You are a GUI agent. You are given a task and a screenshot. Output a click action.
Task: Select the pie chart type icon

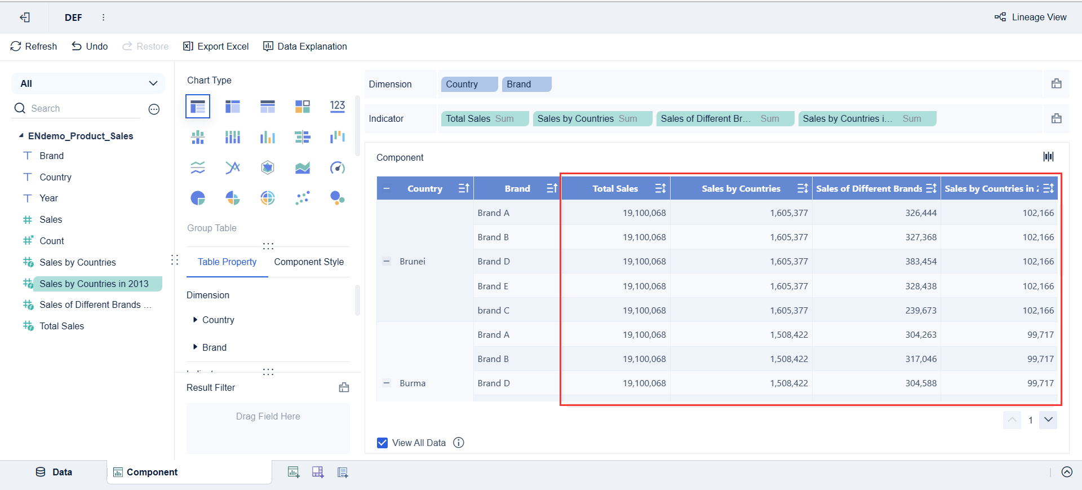coord(198,198)
